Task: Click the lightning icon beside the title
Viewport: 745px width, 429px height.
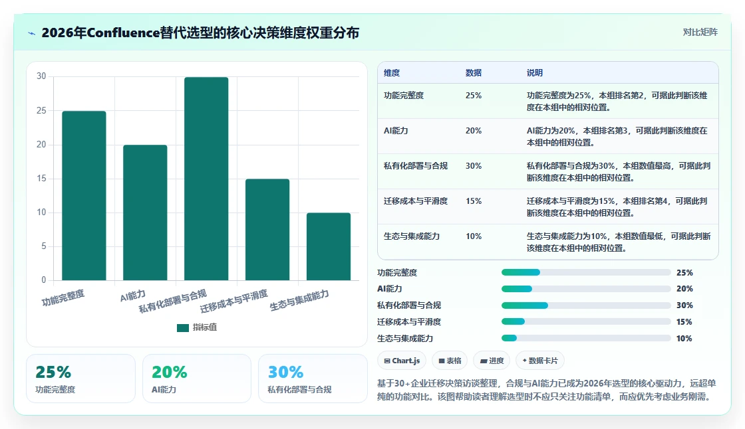Action: [x=32, y=33]
